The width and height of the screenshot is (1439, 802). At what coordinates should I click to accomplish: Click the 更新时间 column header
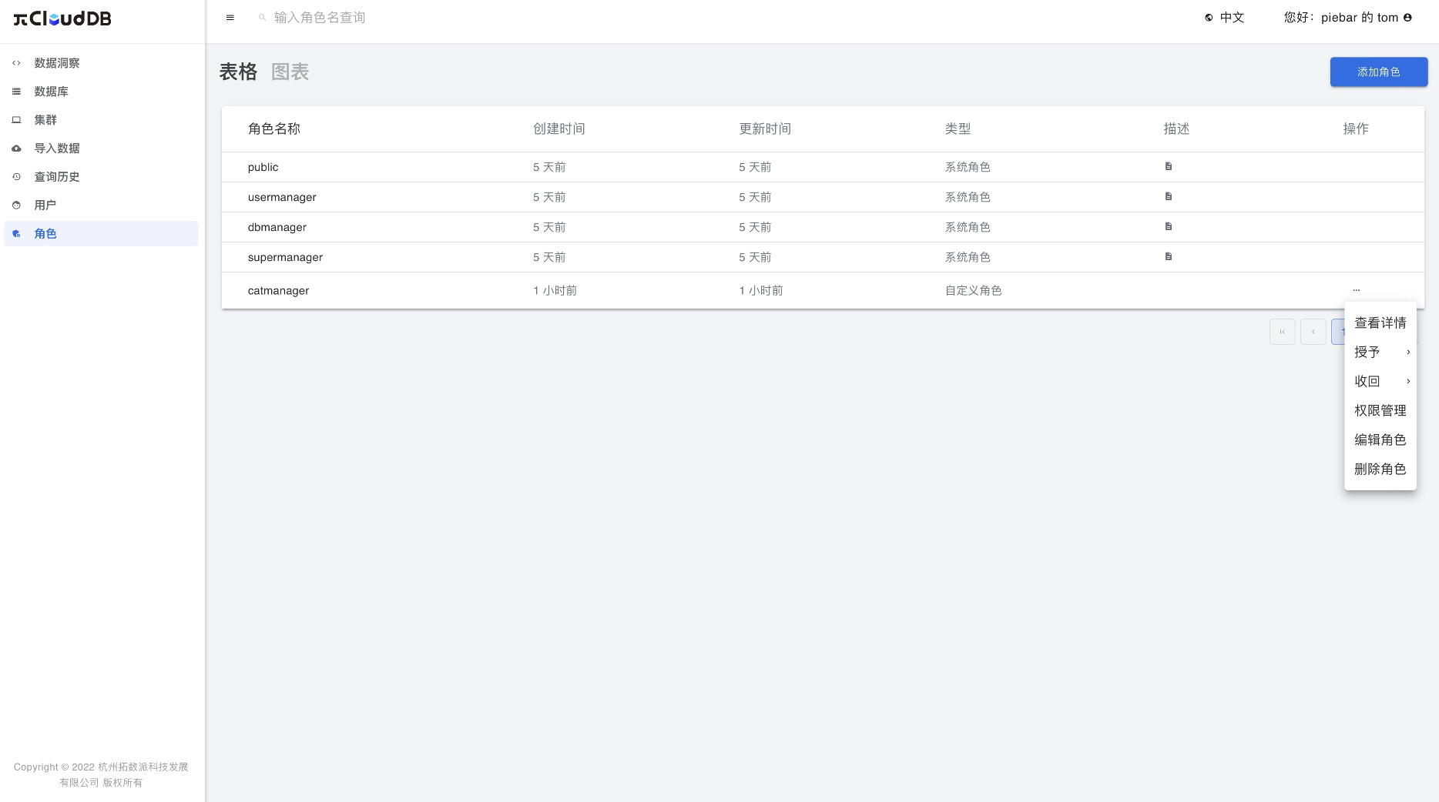[x=765, y=129]
